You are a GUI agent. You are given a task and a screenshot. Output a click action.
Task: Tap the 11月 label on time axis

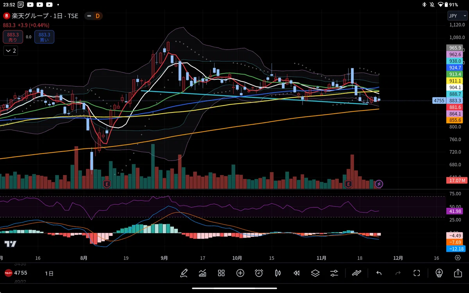point(321,258)
